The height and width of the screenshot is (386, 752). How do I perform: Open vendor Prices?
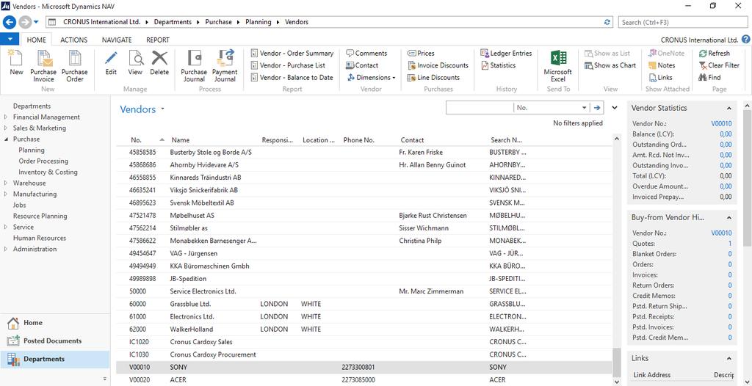(421, 54)
